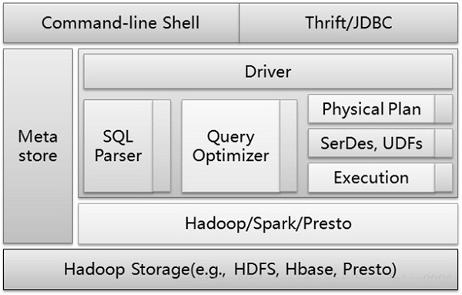Select the Hadoop/Spark/Presto layer
Image resolution: width=462 pixels, height=295 pixels.
click(268, 223)
